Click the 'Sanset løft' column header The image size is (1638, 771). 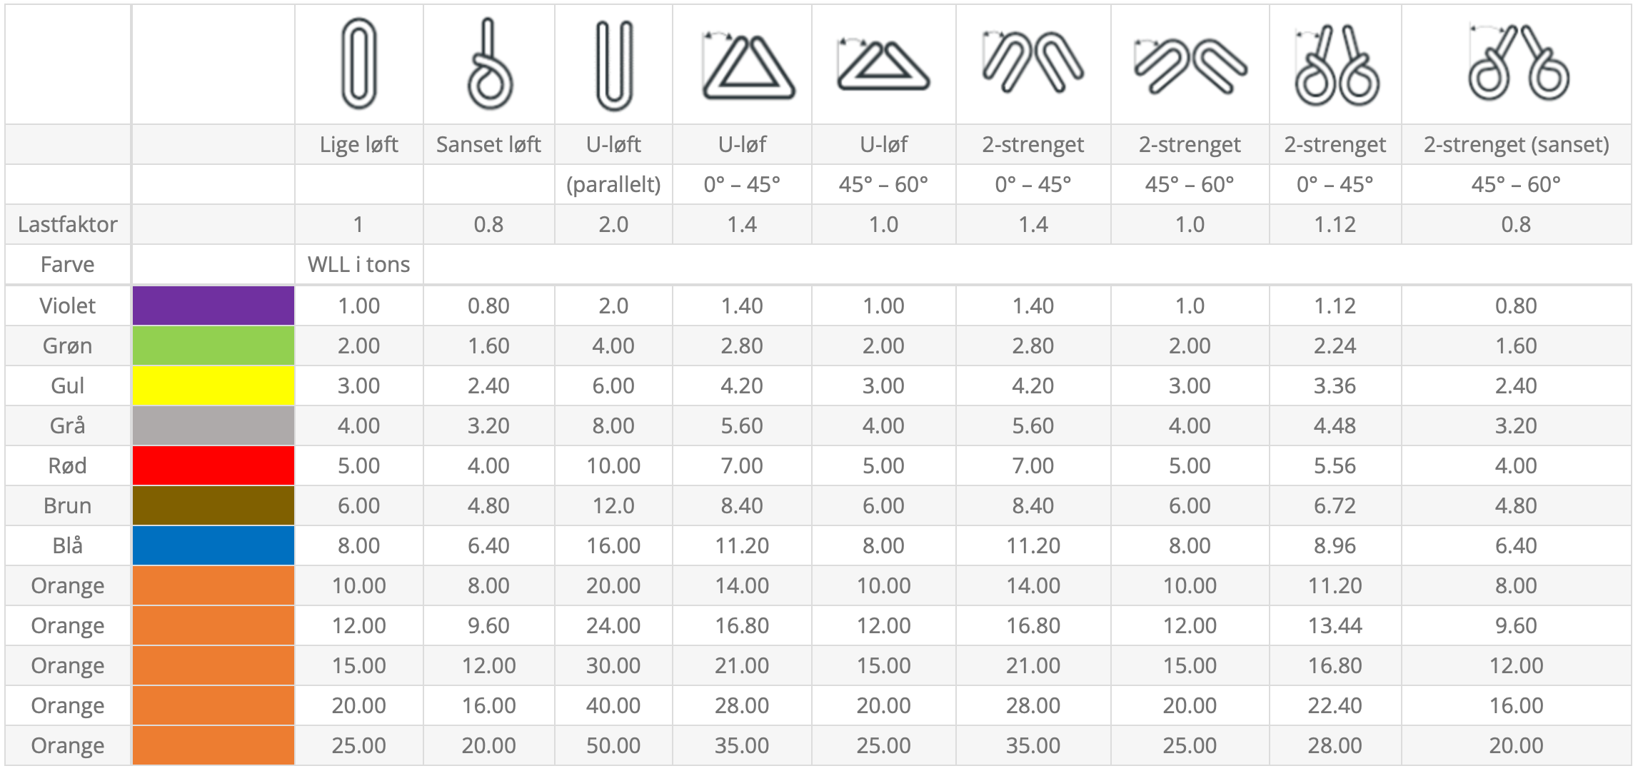point(488,145)
